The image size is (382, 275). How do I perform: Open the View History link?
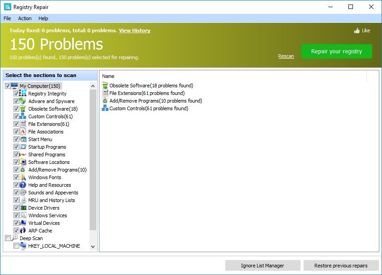click(x=135, y=30)
